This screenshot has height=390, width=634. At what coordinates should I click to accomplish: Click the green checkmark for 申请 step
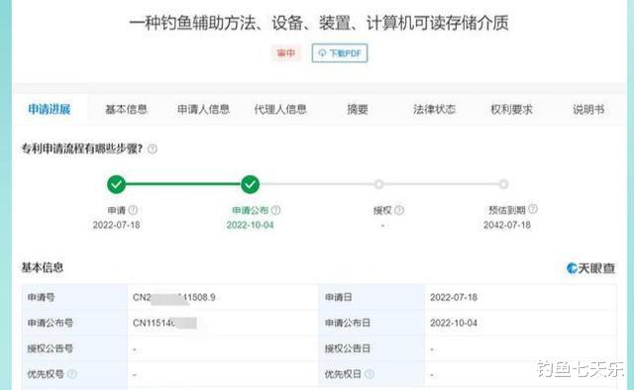pos(117,184)
